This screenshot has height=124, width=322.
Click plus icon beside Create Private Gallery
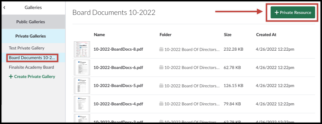coord(11,77)
